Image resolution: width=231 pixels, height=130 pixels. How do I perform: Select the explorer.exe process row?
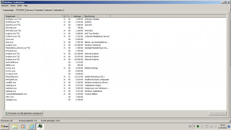[x=58, y=45]
